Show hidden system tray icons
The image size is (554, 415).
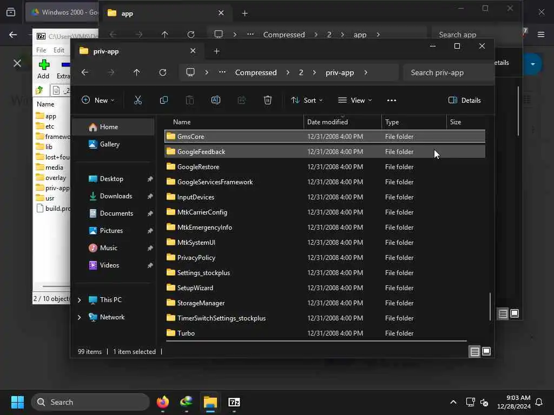(453, 402)
